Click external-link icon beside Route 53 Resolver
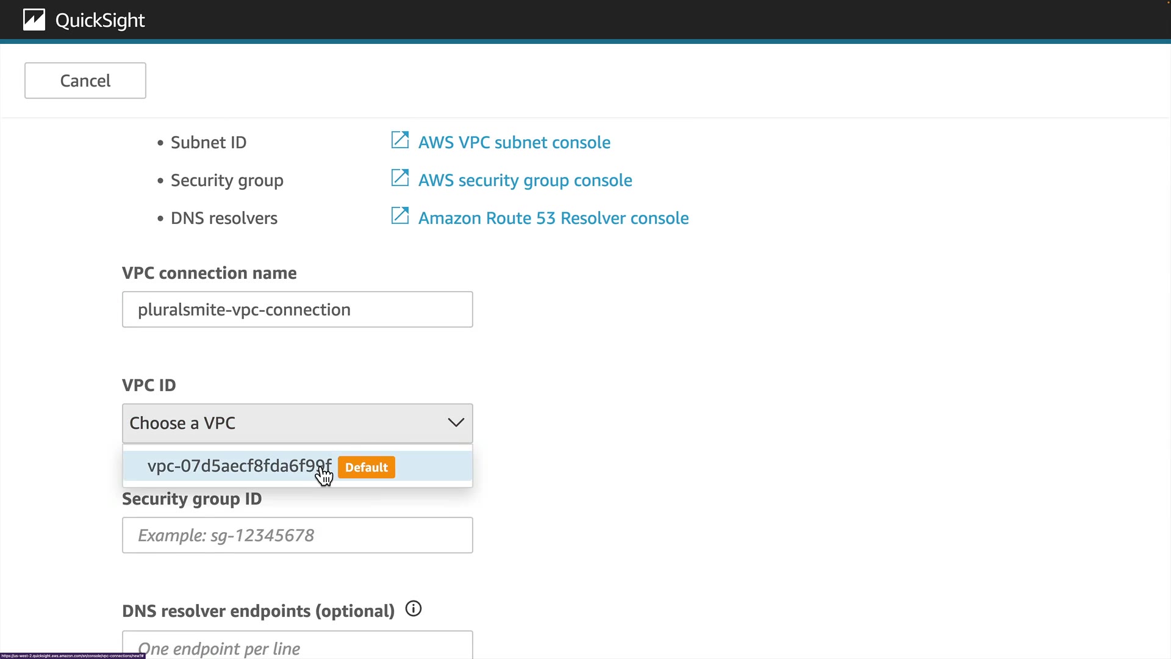Viewport: 1171px width, 659px height. coord(399,216)
